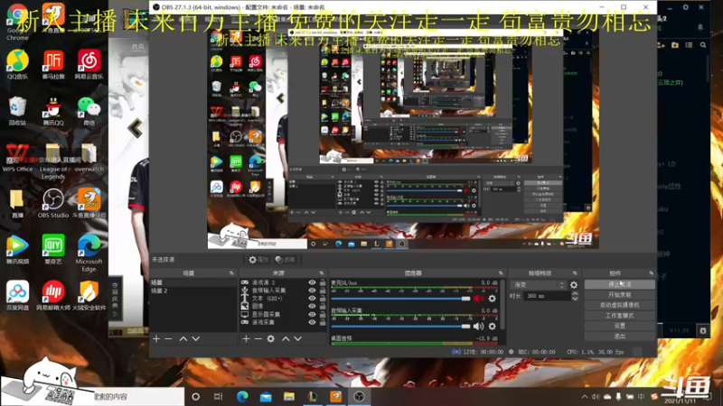Open 回收站 recycle bin icon

[17, 111]
